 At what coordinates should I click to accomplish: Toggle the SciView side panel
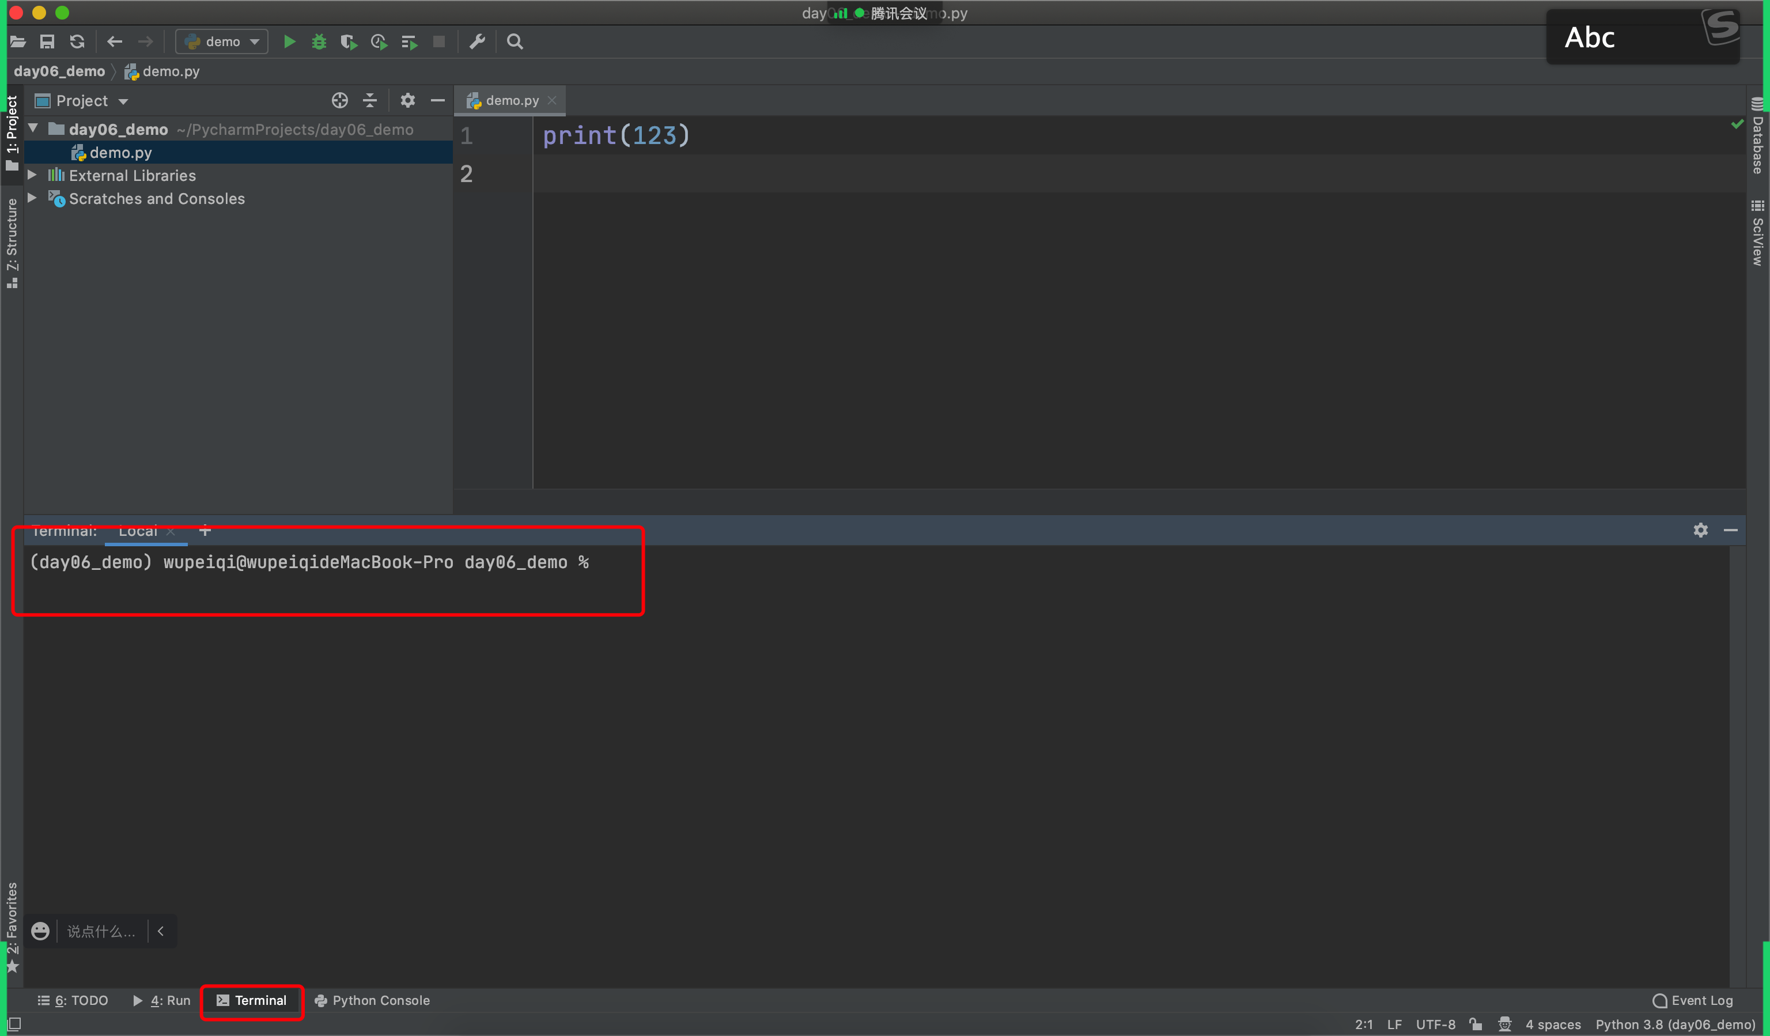tap(1757, 232)
